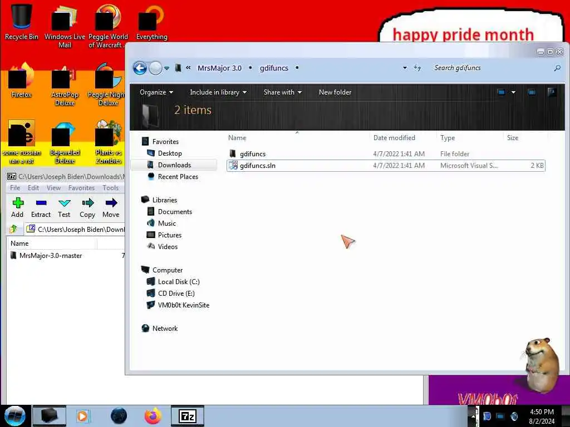Open Music library

[167, 224]
